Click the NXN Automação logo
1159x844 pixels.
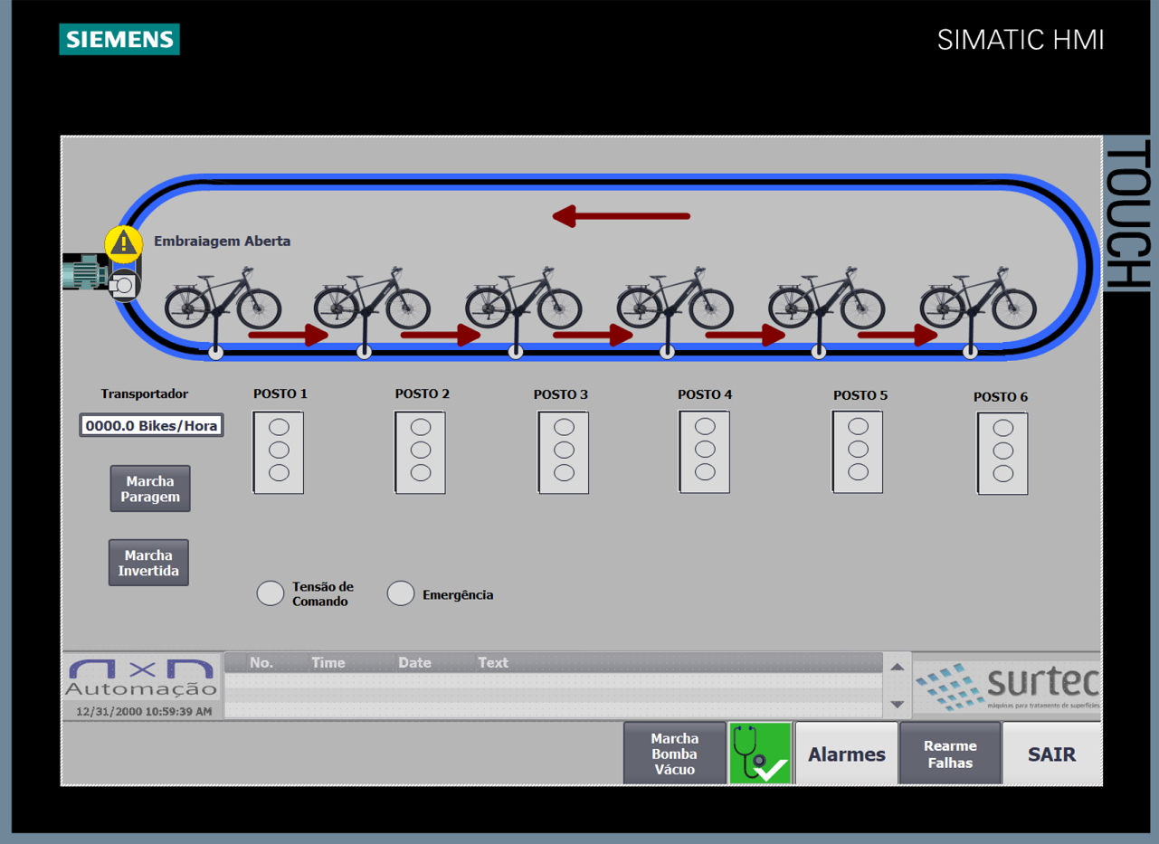[x=142, y=678]
